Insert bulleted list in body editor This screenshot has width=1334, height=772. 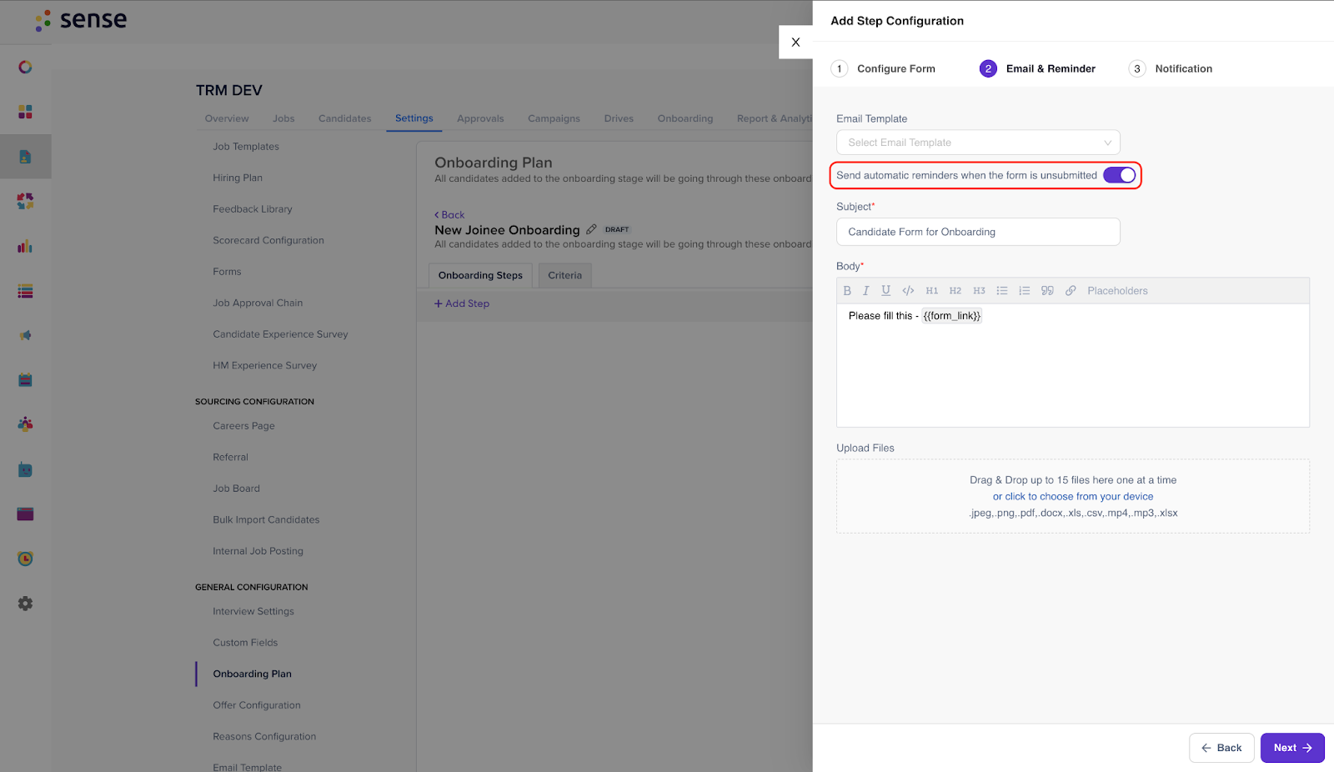pyautogui.click(x=1002, y=291)
